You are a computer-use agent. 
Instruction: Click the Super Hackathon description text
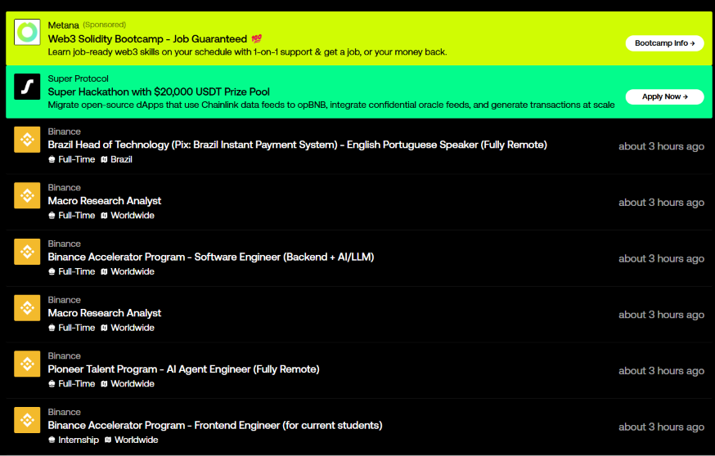pyautogui.click(x=331, y=105)
